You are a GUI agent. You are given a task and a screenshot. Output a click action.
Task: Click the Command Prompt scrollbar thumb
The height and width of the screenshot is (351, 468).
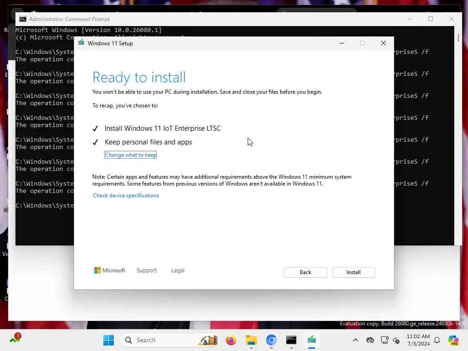click(458, 37)
